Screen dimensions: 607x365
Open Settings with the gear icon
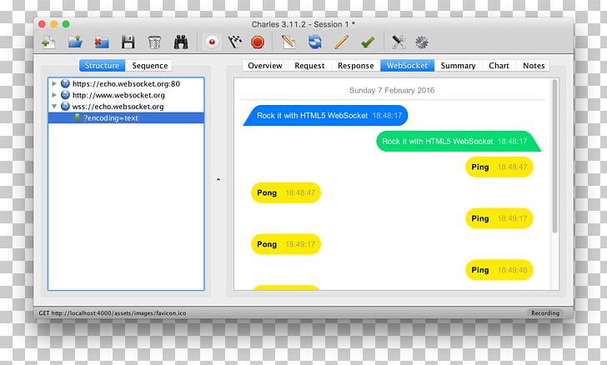pyautogui.click(x=422, y=42)
